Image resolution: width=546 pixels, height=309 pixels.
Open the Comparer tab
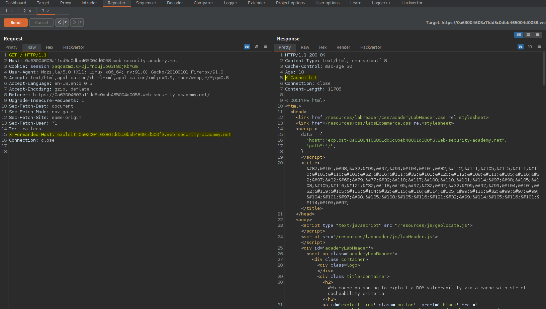pos(203,3)
